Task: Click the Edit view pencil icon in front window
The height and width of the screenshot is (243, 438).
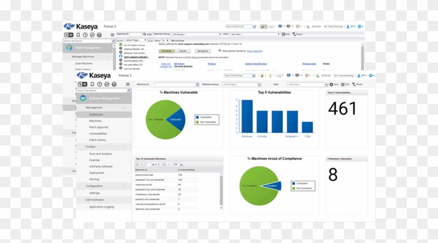Action: coord(343,84)
